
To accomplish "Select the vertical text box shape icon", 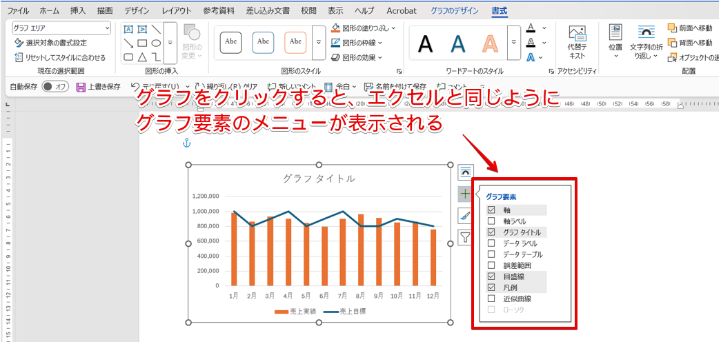I will (x=142, y=30).
